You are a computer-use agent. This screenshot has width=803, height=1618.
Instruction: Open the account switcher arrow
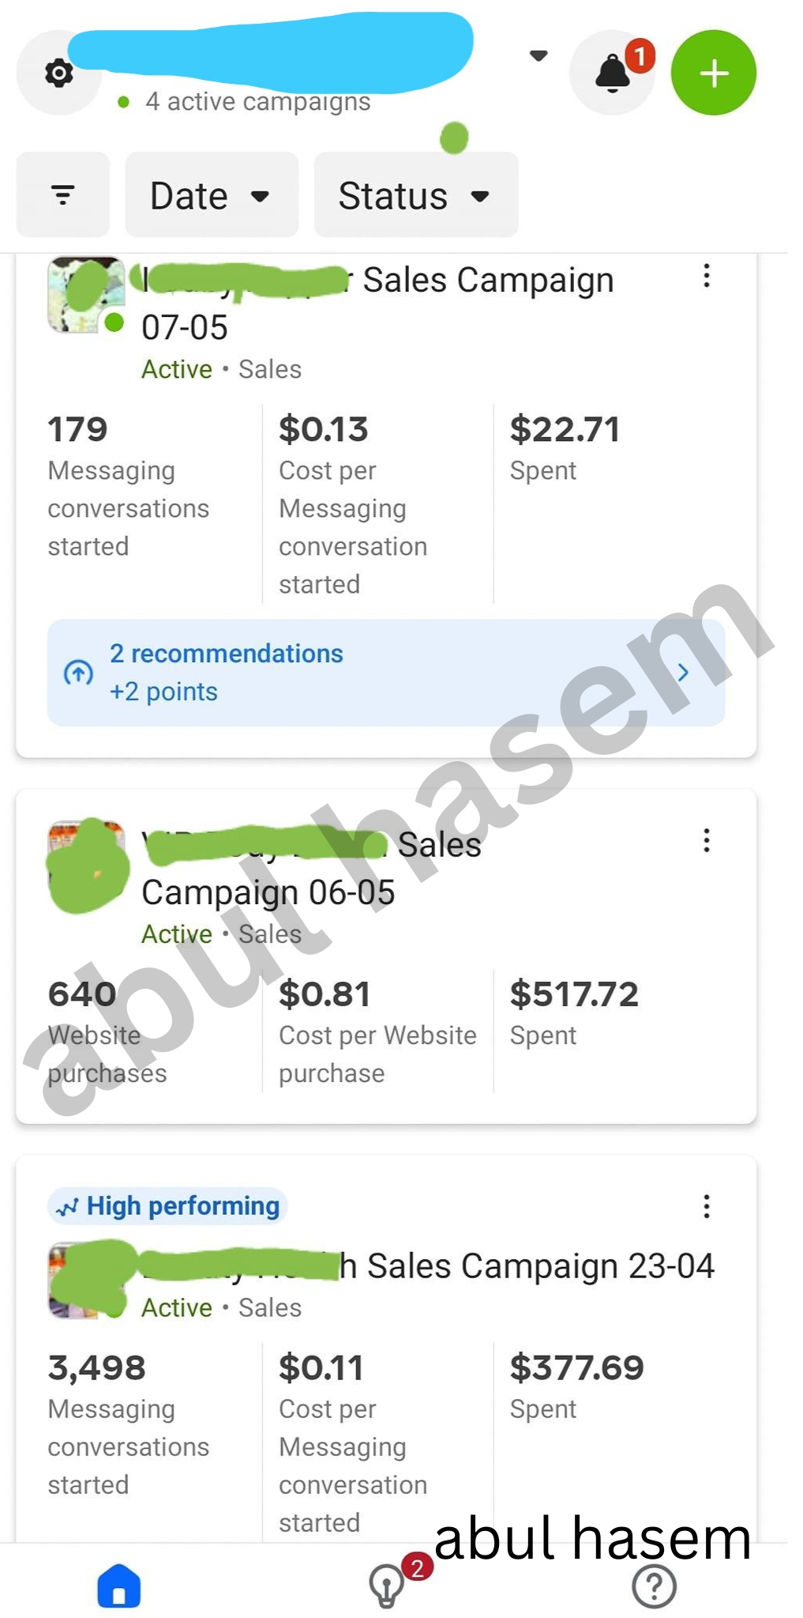tap(538, 56)
